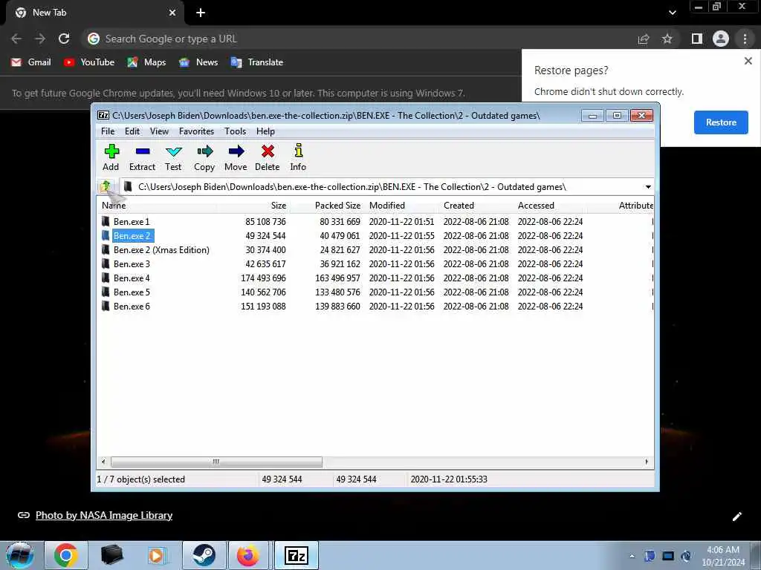Image resolution: width=761 pixels, height=570 pixels.
Task: Open the Help menu in 7-Zip
Action: click(265, 131)
